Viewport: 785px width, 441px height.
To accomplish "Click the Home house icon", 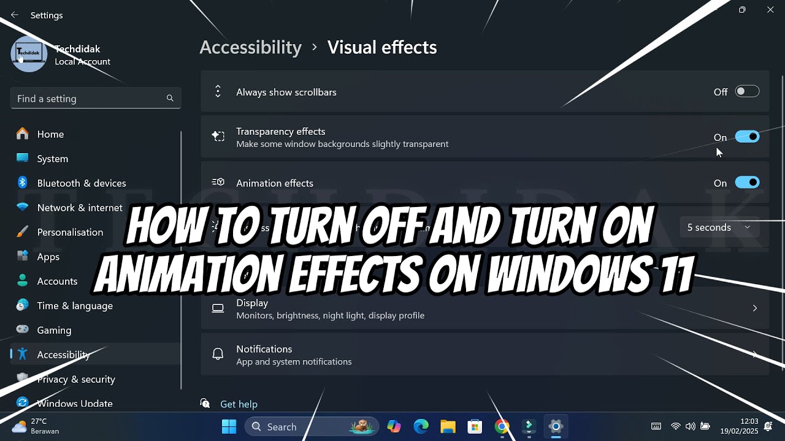I will point(23,134).
